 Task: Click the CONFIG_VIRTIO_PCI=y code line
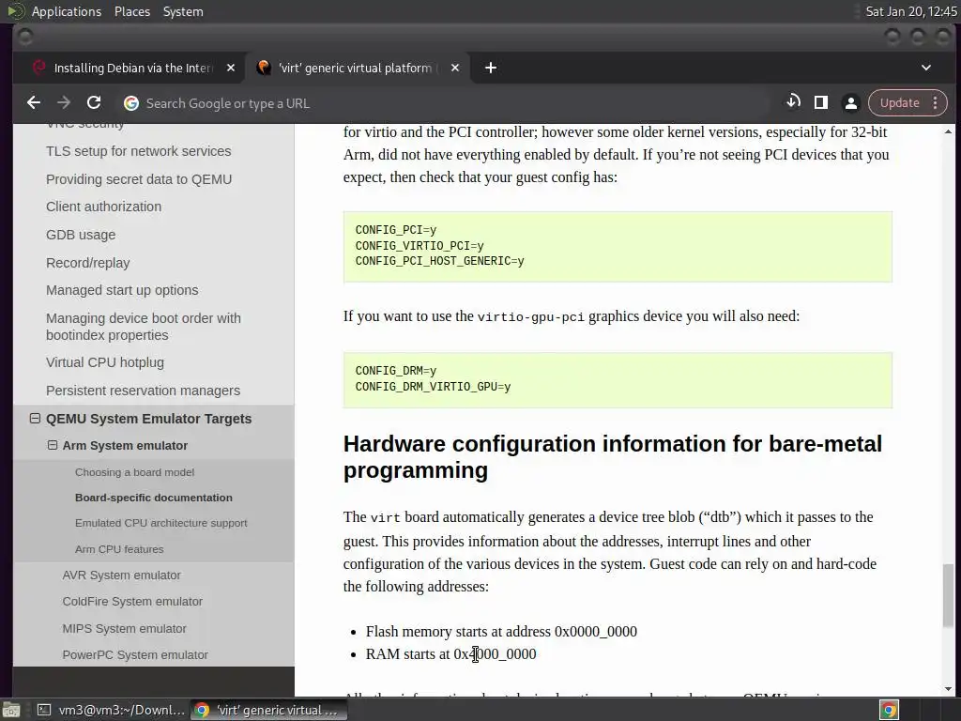point(419,246)
